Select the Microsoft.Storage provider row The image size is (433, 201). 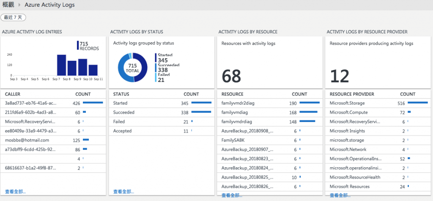pyautogui.click(x=378, y=103)
